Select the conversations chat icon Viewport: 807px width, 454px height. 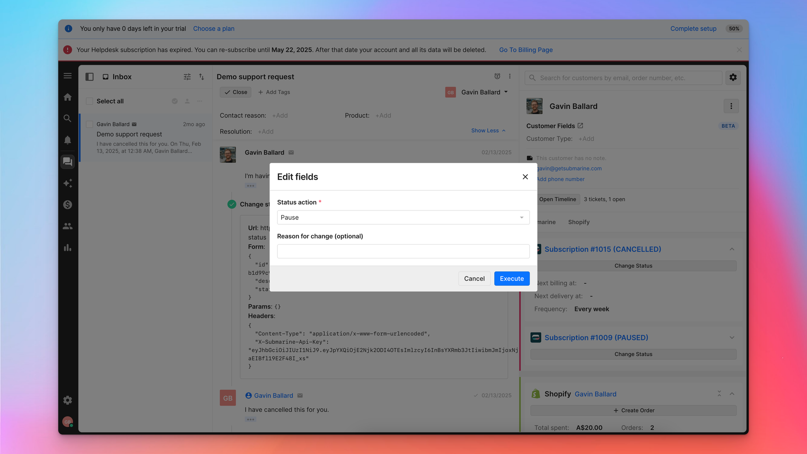[67, 162]
